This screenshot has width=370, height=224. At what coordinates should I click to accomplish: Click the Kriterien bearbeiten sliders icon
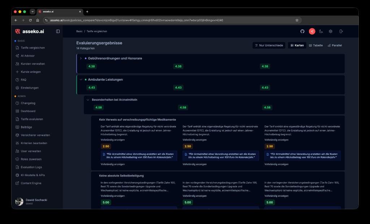tap(17, 143)
